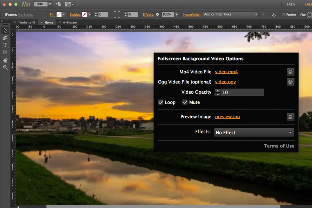Screen dimensions: 312x208
Task: Click the opacity 100% field
Action: (x=168, y=15)
